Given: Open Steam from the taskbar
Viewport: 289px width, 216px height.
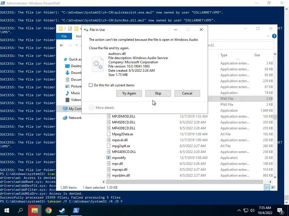Looking at the screenshot, I should 62,210.
